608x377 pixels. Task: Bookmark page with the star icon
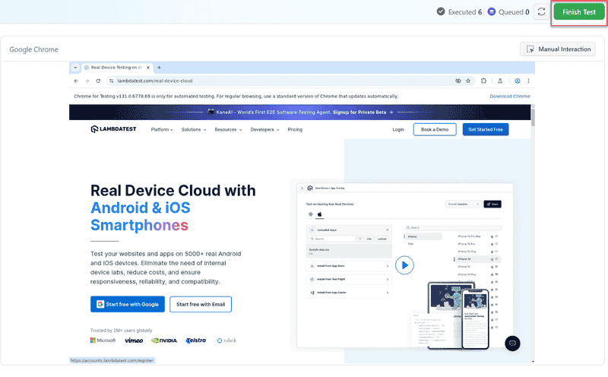[470, 81]
